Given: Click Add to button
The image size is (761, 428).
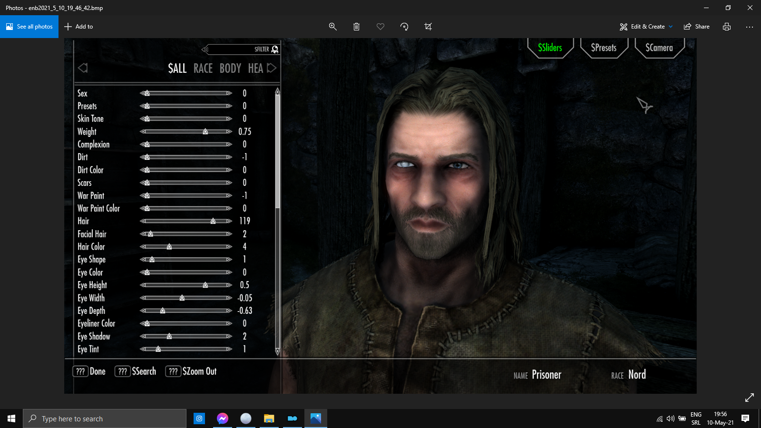Looking at the screenshot, I should [78, 27].
